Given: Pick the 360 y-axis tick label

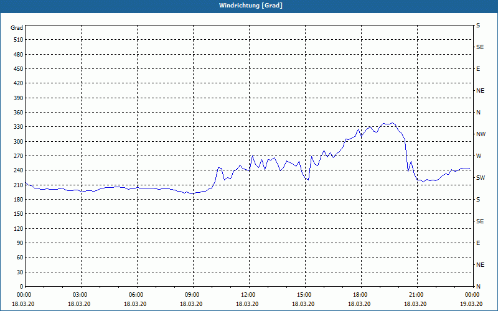Looking at the screenshot, I should point(19,113).
